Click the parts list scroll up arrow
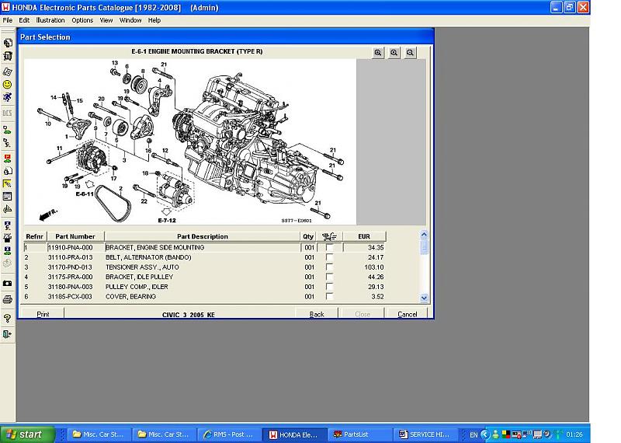 [x=424, y=235]
